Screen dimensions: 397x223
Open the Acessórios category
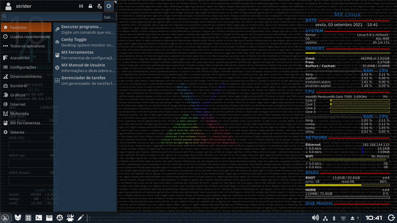point(26,58)
